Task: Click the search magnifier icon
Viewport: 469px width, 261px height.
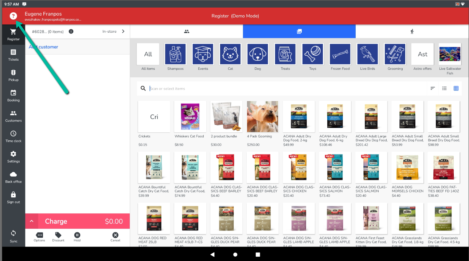Action: (x=143, y=88)
